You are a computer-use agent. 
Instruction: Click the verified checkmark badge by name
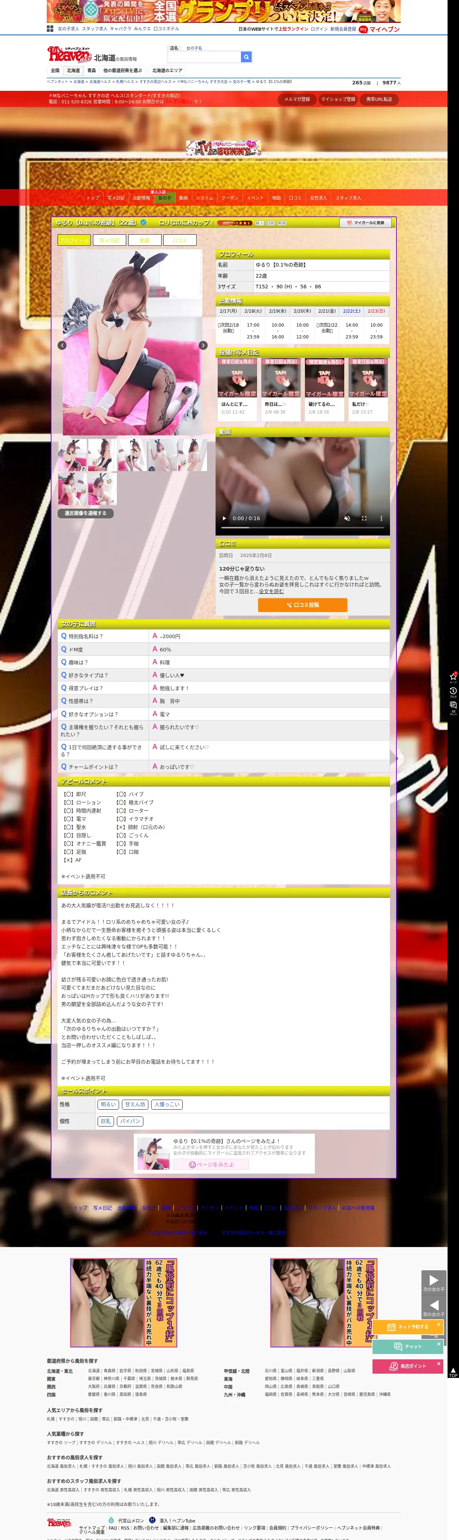(x=143, y=223)
